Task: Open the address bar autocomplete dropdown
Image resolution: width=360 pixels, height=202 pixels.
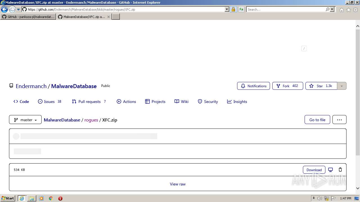Action: coord(227,10)
